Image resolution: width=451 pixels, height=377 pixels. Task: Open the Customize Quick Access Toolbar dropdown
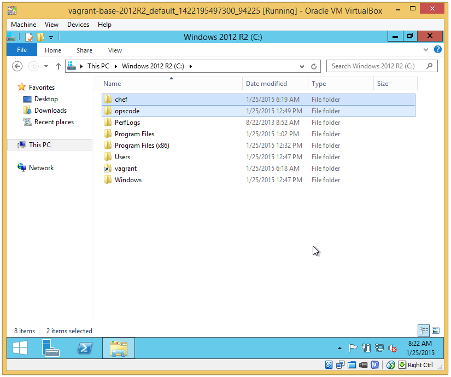[x=51, y=37]
